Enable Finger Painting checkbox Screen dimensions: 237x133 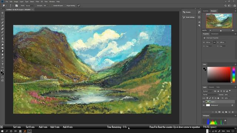tap(66, 6)
